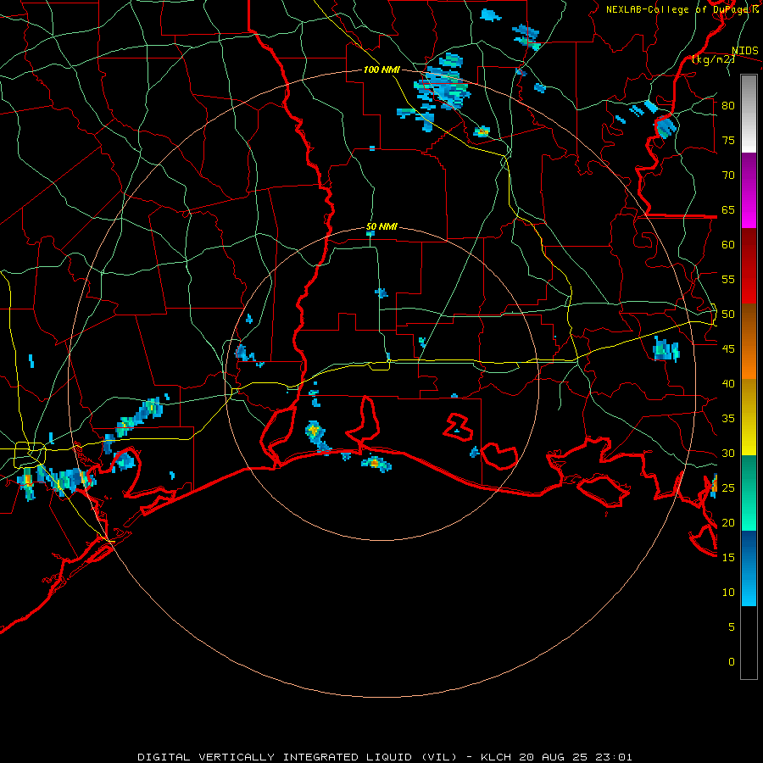763x763 pixels.
Task: Select the 20 value on the VIL scale
Action: [728, 522]
